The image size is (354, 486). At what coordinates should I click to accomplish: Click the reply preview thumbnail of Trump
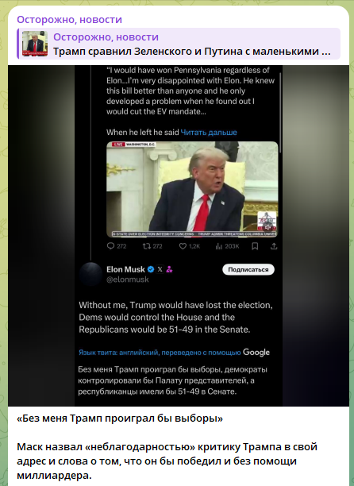(35, 44)
